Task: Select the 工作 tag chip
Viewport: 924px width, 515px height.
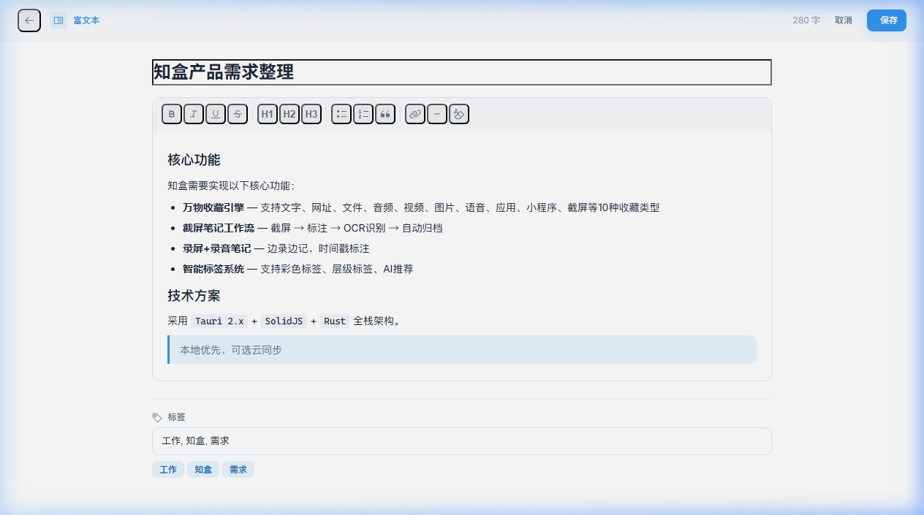Action: click(x=168, y=470)
